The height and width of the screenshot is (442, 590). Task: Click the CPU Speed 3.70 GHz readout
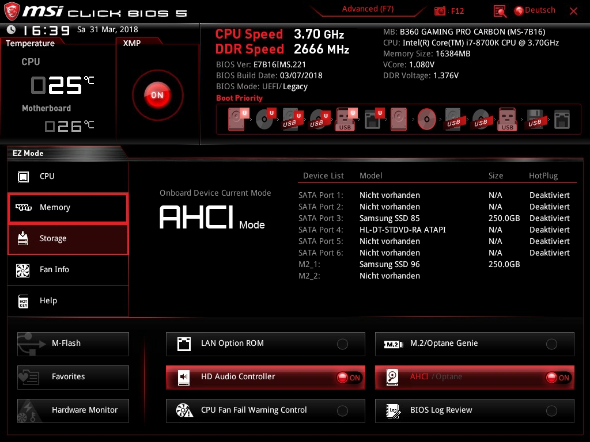pyautogui.click(x=279, y=34)
